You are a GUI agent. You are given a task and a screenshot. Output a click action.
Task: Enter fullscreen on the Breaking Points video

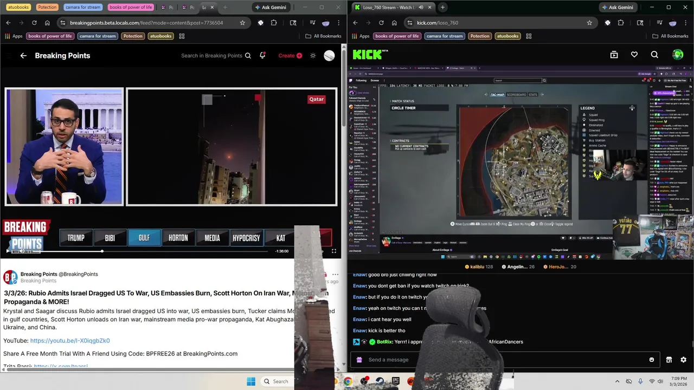point(334,251)
